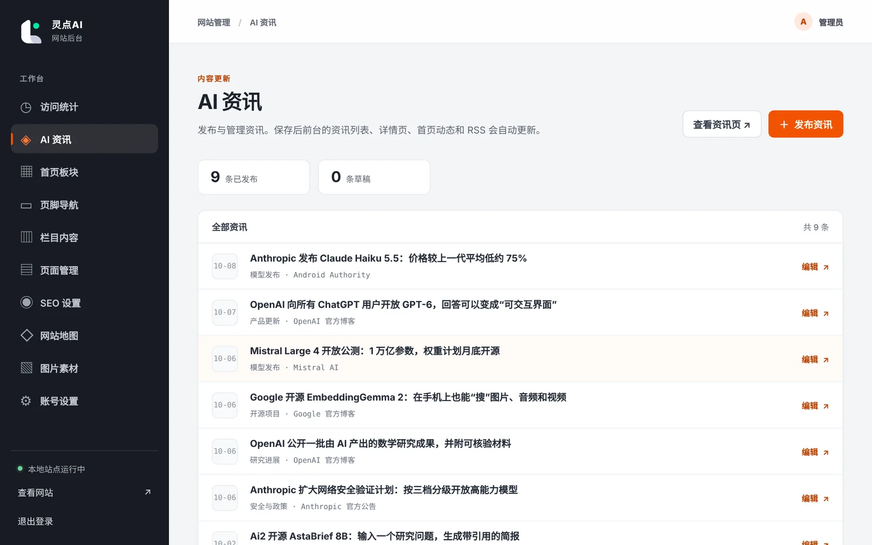
Task: Edit the OpenAI 数学研究成果 entry
Action: click(815, 452)
